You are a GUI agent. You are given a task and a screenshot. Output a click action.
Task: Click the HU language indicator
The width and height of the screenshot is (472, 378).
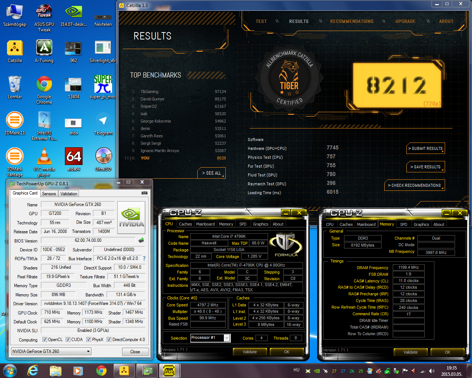[296, 370]
